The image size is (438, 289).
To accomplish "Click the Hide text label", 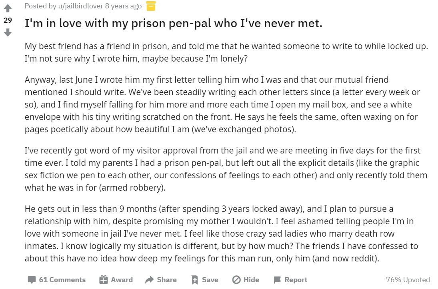I will pyautogui.click(x=252, y=280).
